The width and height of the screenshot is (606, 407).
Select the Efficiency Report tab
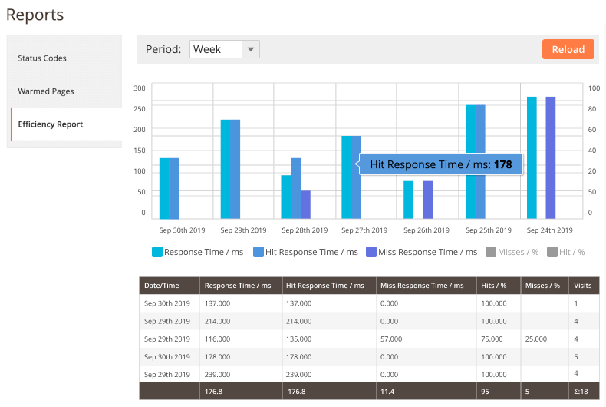tap(51, 124)
